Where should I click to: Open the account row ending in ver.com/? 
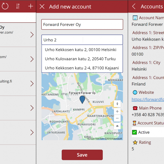pos(18,35)
